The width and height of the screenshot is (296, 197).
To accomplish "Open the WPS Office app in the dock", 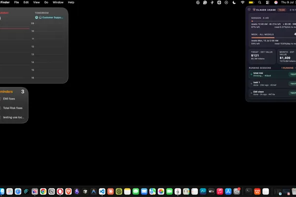I will click(257, 192).
